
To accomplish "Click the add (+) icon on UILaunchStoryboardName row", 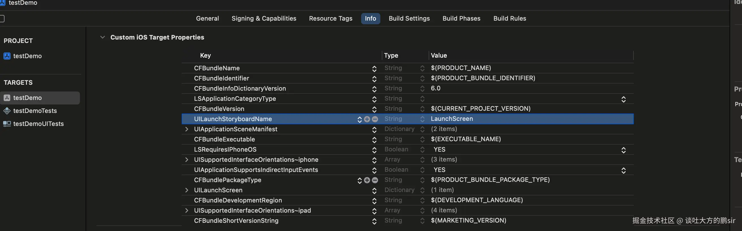I will (367, 119).
